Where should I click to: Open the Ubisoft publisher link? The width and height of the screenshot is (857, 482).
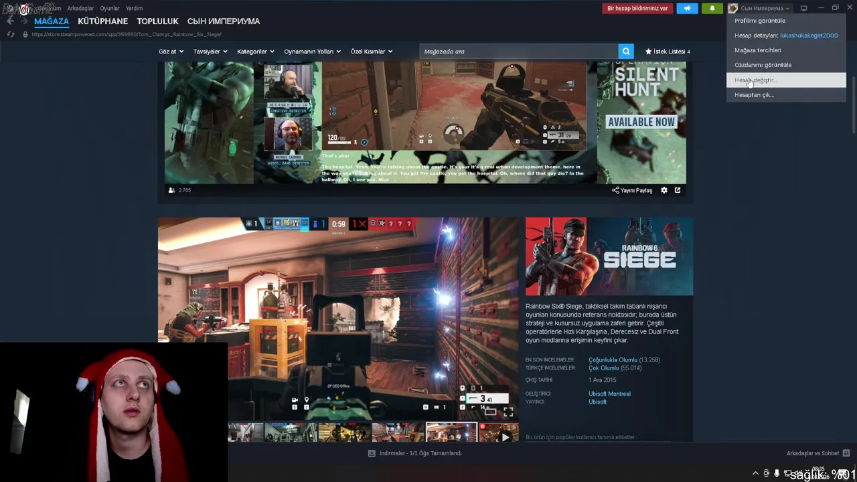[597, 402]
